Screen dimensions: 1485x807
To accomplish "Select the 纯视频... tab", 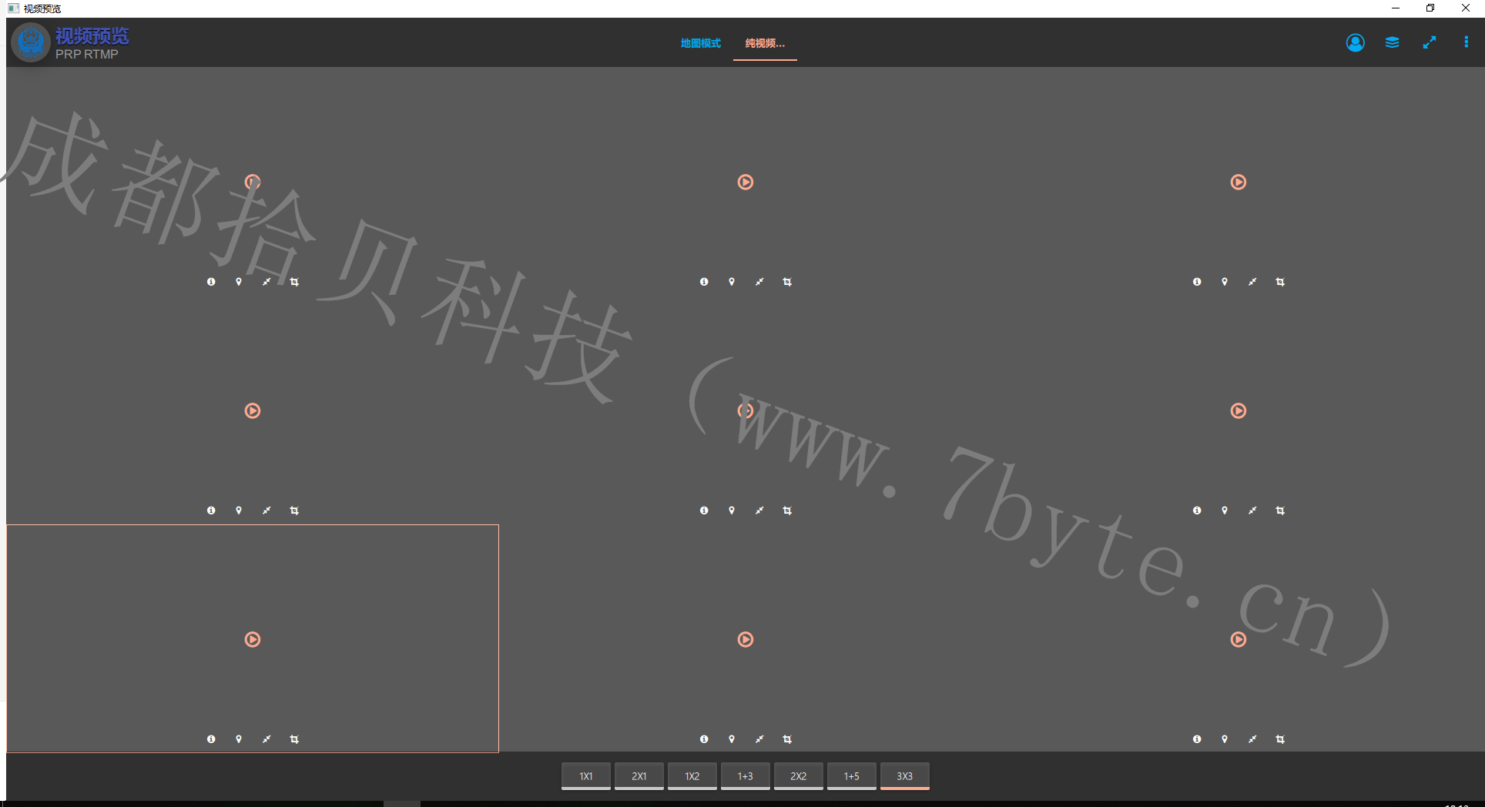I will pos(765,43).
